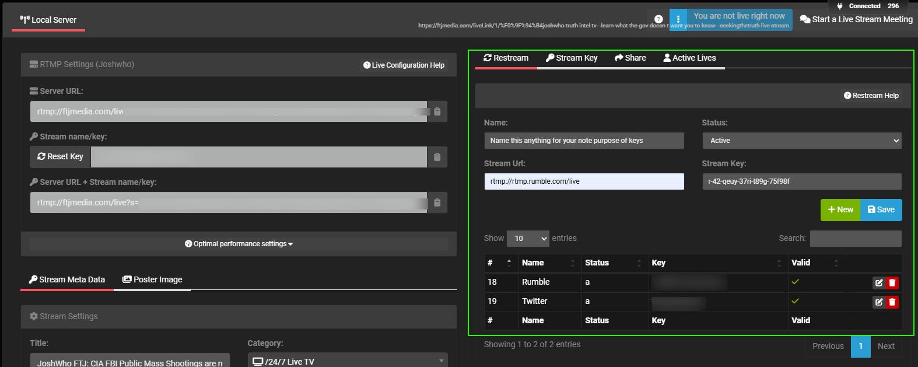Open the Poster Image tab
The width and height of the screenshot is (918, 367).
(x=152, y=279)
